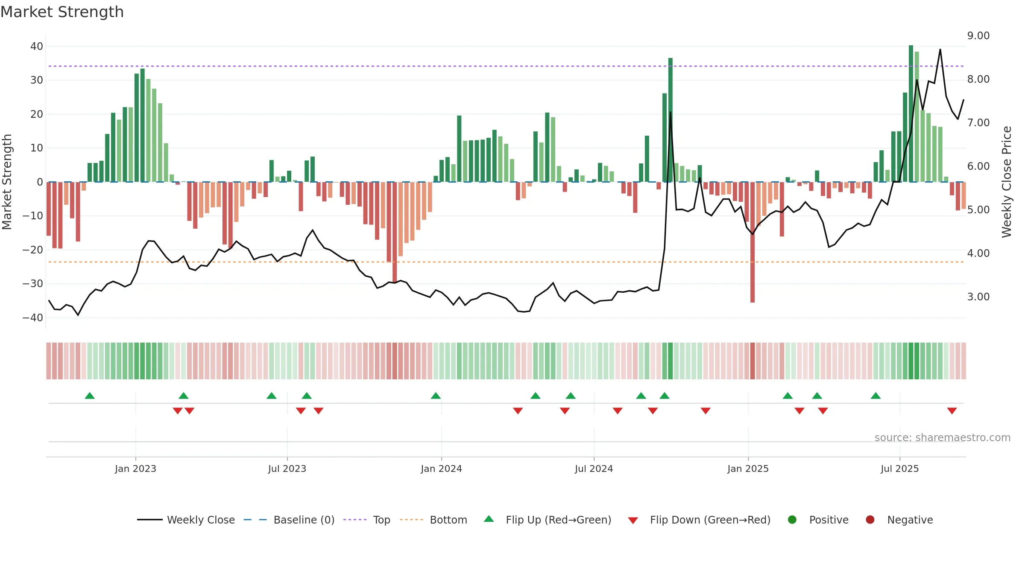The height and width of the screenshot is (576, 1025).
Task: Click the green flip-up marker near Jan 2024
Action: point(436,396)
